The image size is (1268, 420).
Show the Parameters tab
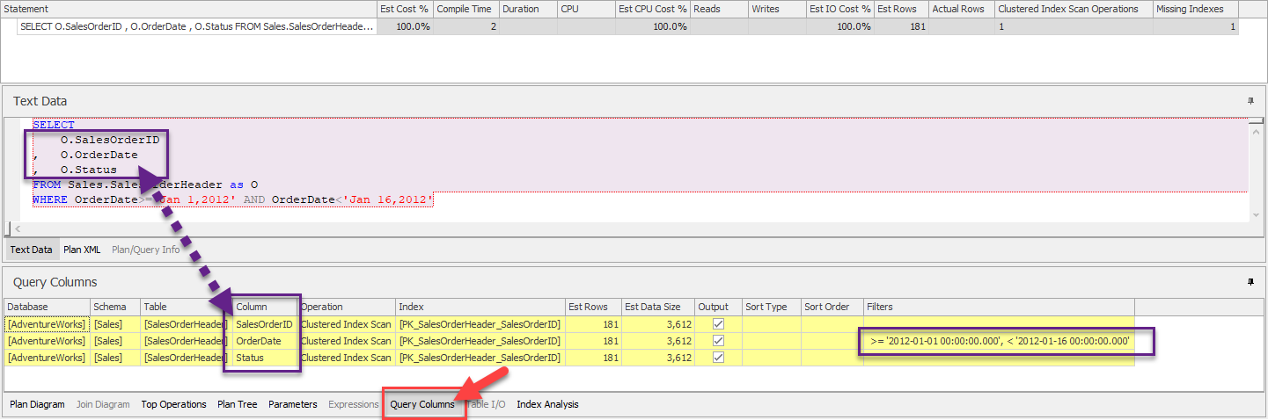pos(293,404)
